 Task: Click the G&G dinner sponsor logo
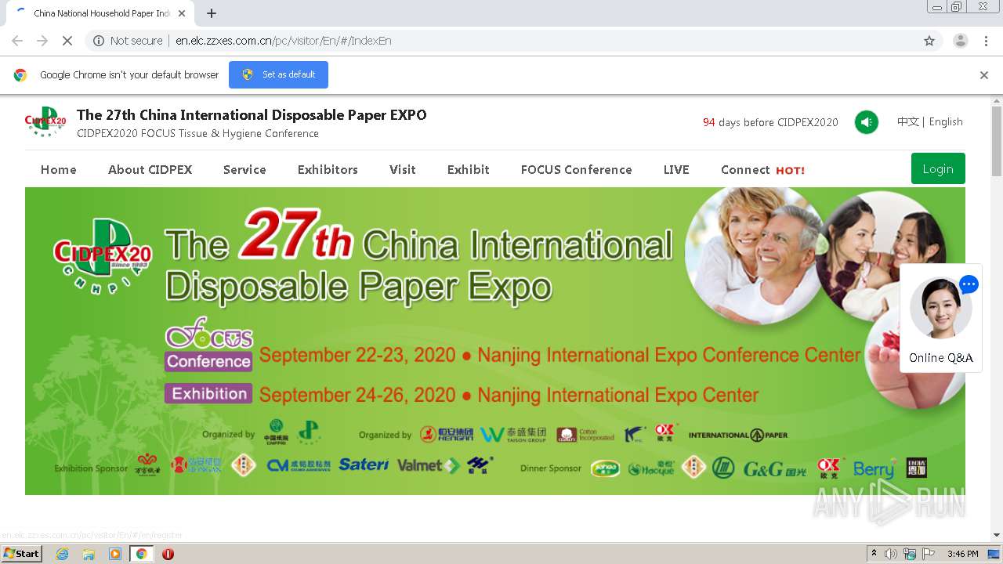tap(774, 468)
